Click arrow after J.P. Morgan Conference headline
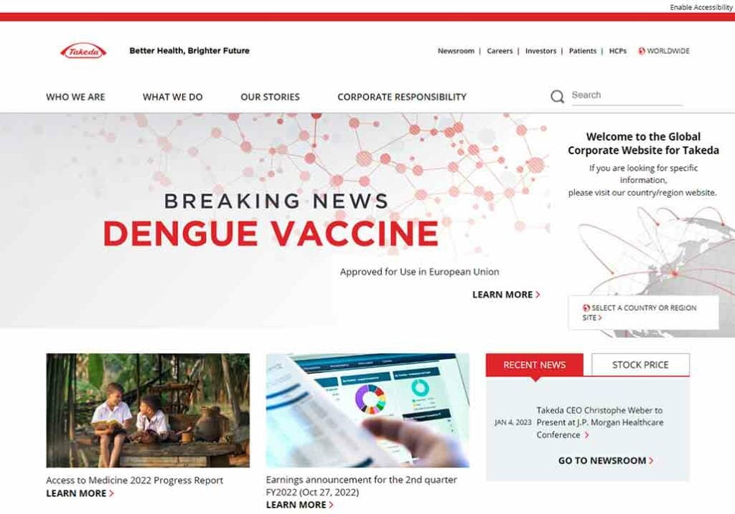This screenshot has height=514, width=735. [x=586, y=435]
